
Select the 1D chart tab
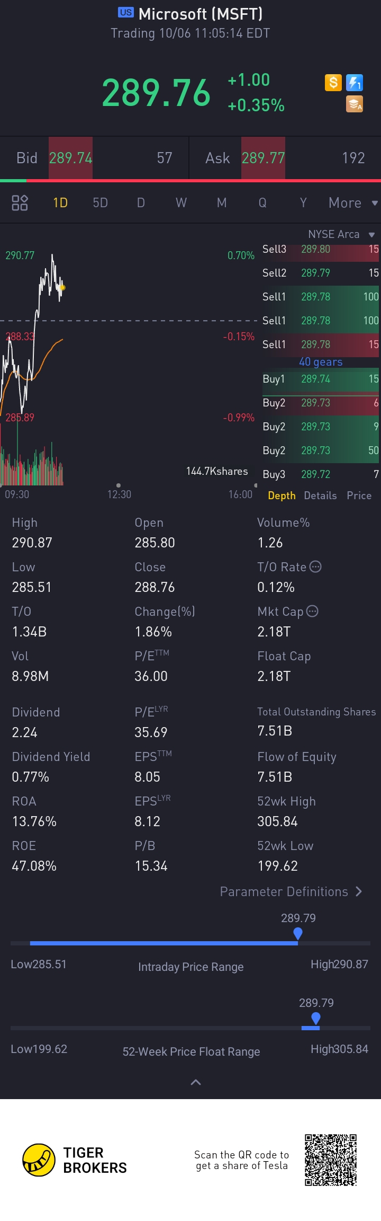[x=60, y=202]
